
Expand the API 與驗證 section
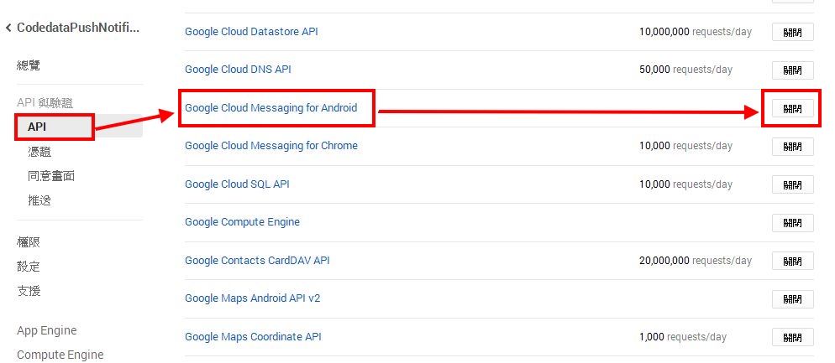click(45, 103)
